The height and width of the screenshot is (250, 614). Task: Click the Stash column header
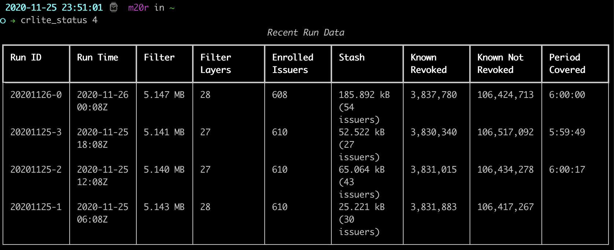[x=352, y=58]
